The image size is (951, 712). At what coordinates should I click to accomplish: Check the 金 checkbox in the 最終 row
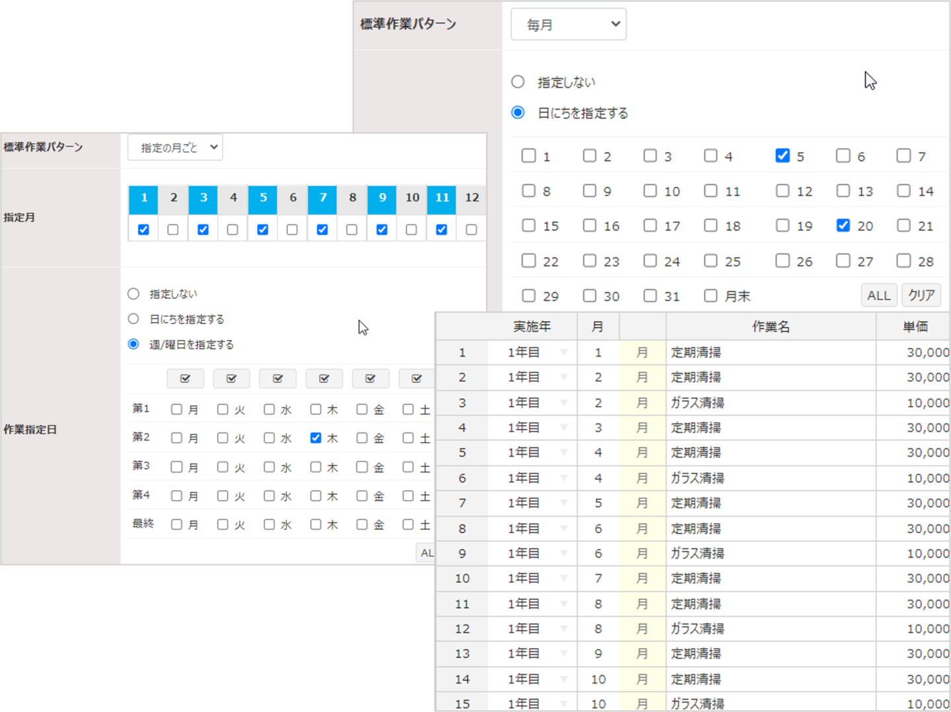(361, 524)
